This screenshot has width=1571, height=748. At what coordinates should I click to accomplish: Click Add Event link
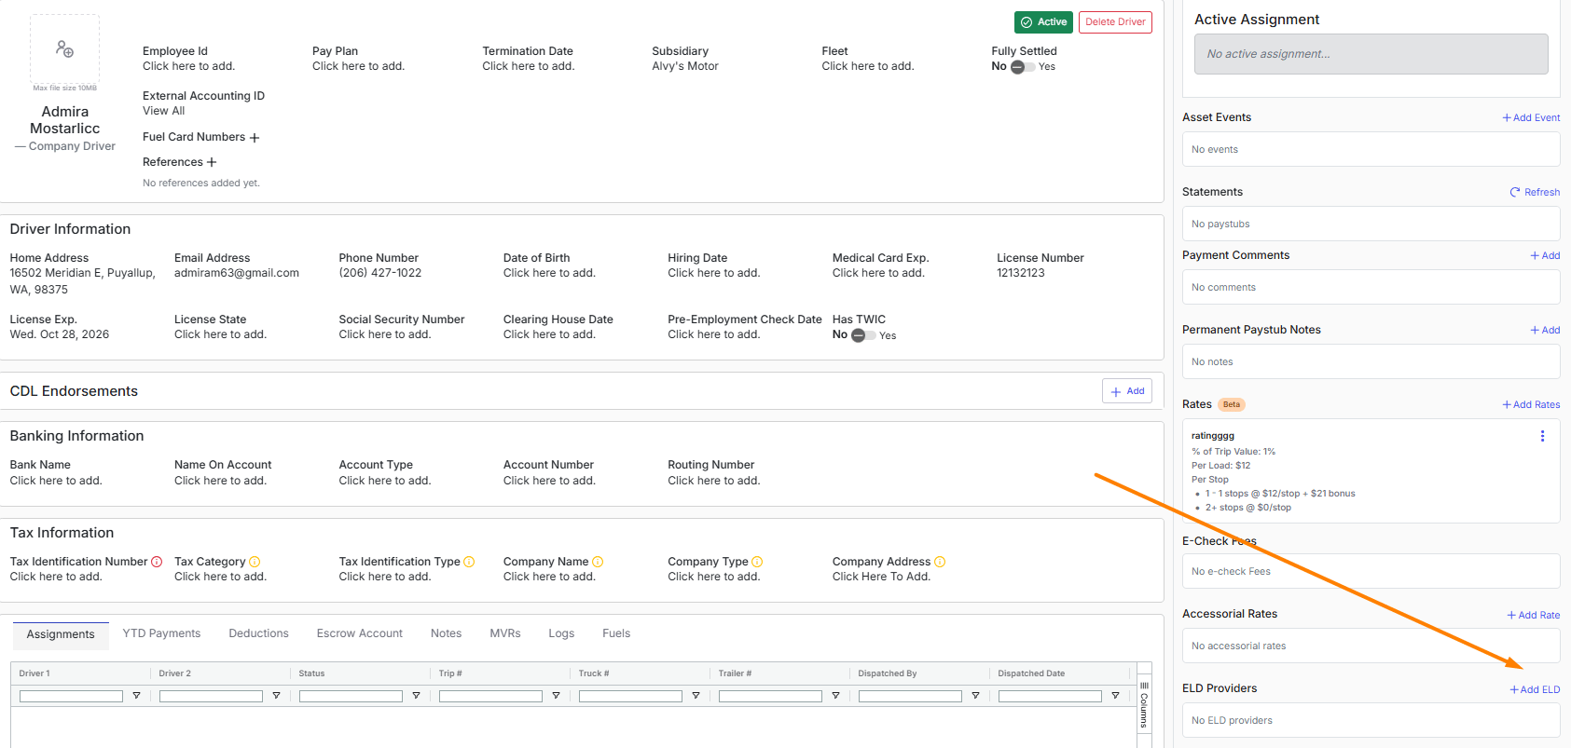1531,117
